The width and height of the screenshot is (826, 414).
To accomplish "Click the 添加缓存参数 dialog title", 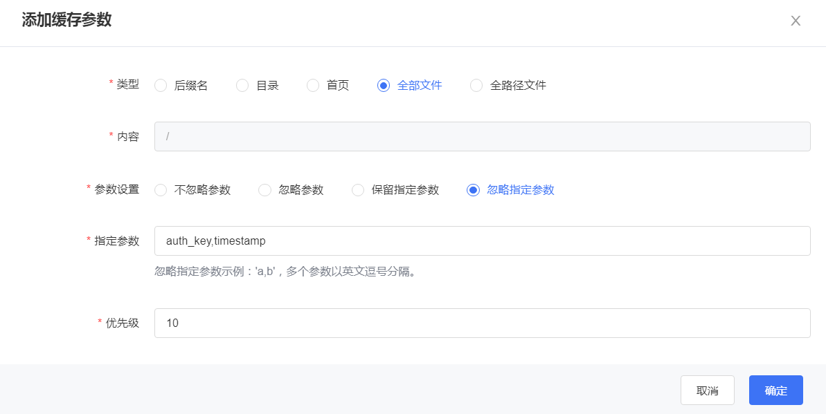I will tap(66, 20).
